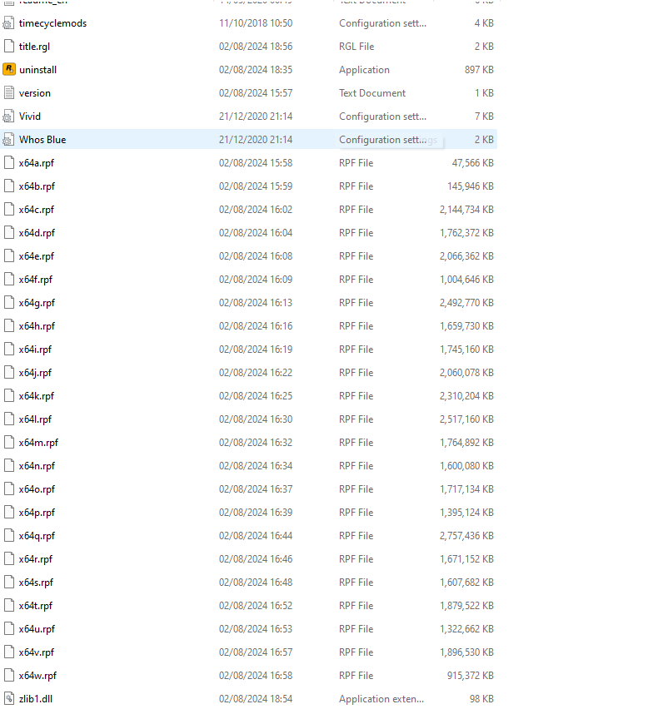The width and height of the screenshot is (663, 719).
Task: Click the size 1,395,124 KB
Action: pos(466,512)
